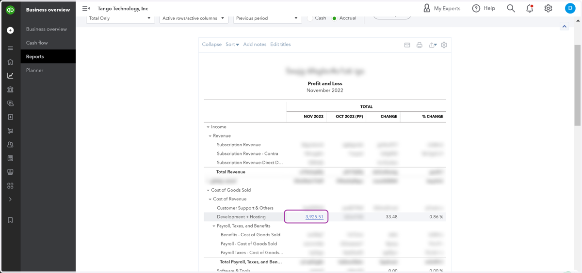Open the report settings gear icon

(444, 45)
